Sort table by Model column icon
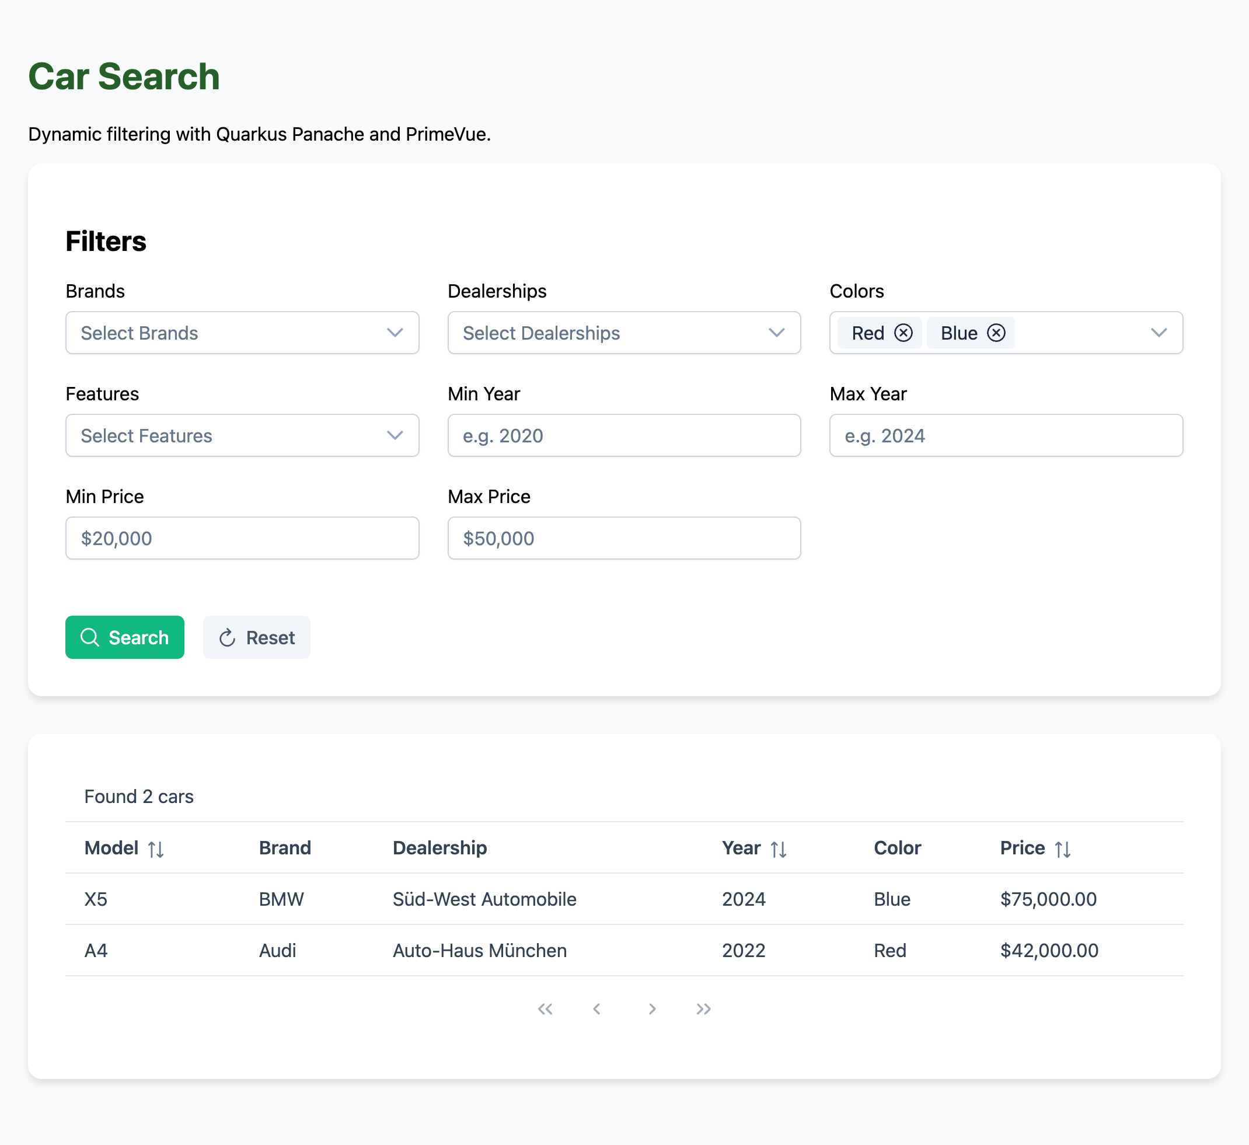Viewport: 1249px width, 1145px height. click(x=155, y=849)
